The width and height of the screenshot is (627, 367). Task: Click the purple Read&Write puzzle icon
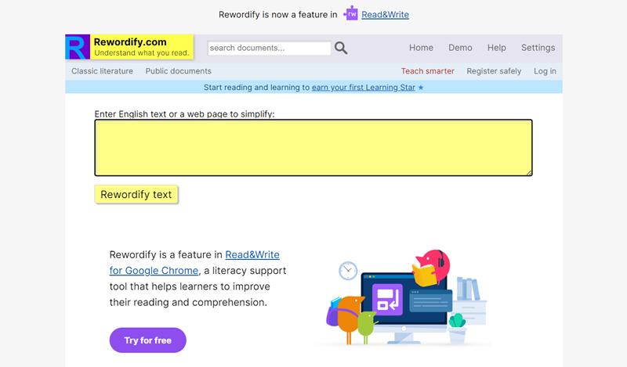(x=350, y=14)
